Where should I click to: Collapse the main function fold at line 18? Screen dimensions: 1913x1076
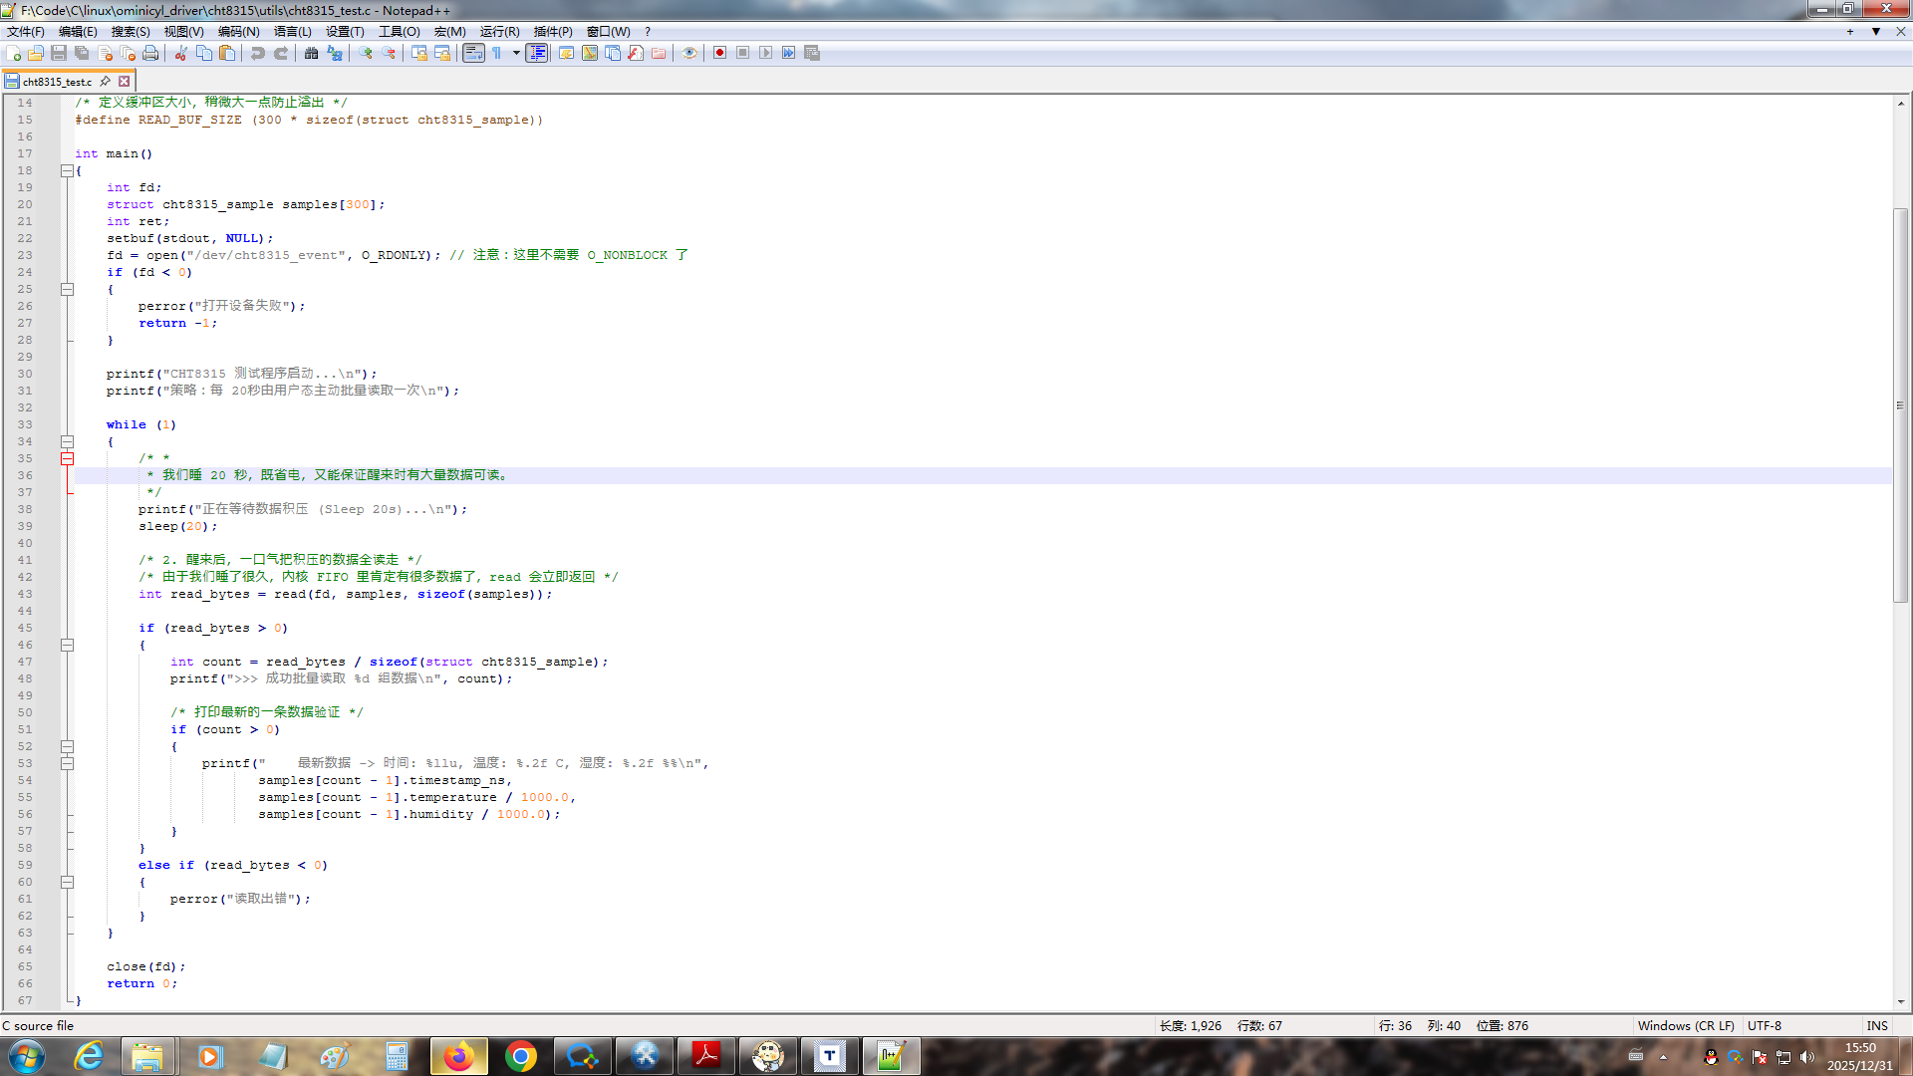click(x=67, y=170)
